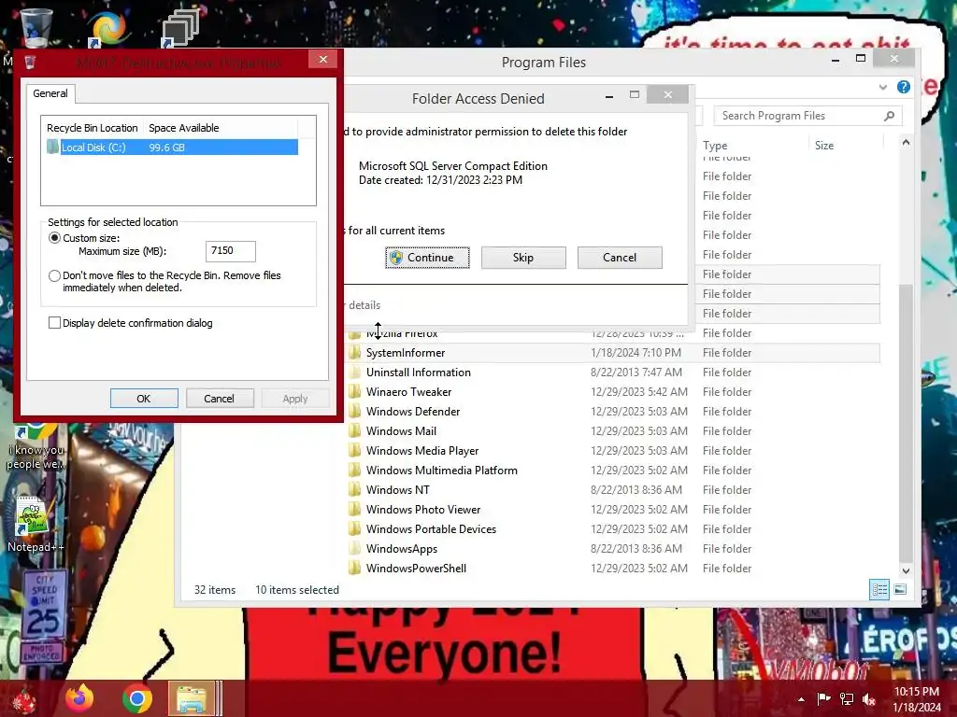The height and width of the screenshot is (717, 957).
Task: Close the Recycle Bin Properties dialog
Action: tap(322, 59)
